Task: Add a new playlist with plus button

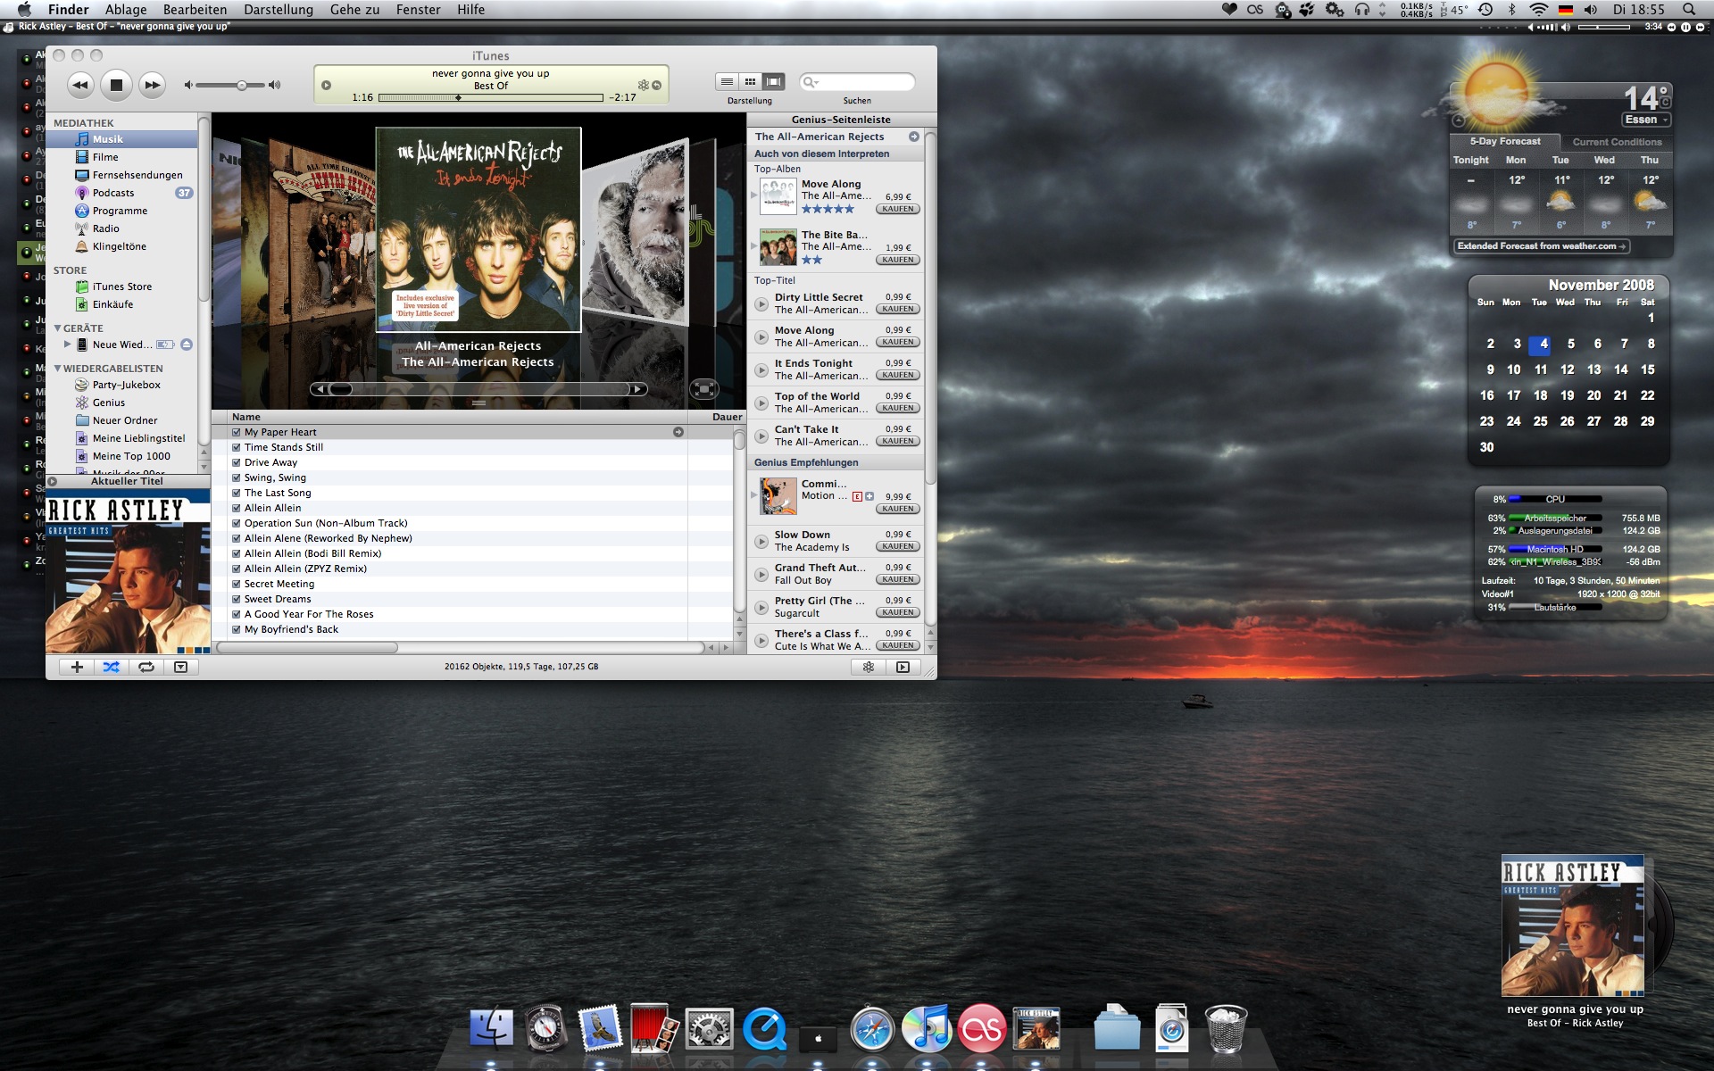Action: coord(77,667)
